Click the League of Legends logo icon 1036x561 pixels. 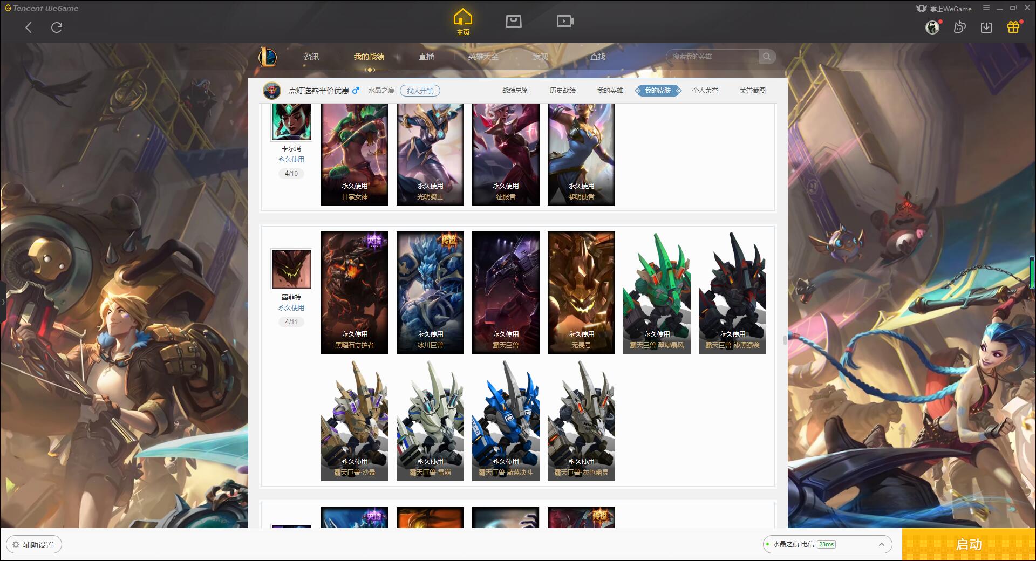[x=268, y=57]
